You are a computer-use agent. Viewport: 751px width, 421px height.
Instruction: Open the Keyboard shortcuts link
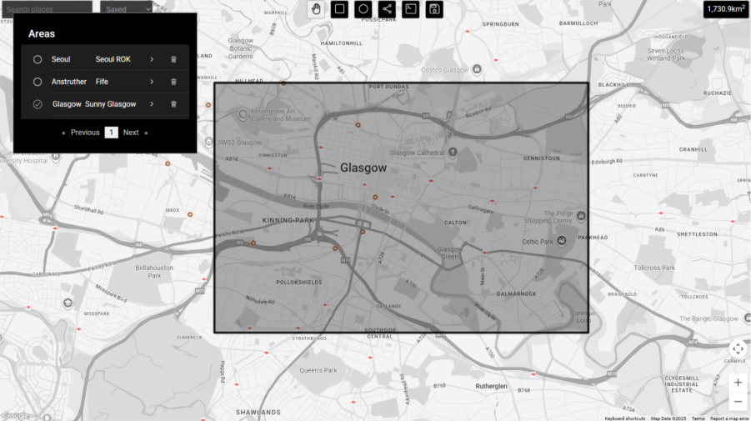point(624,418)
